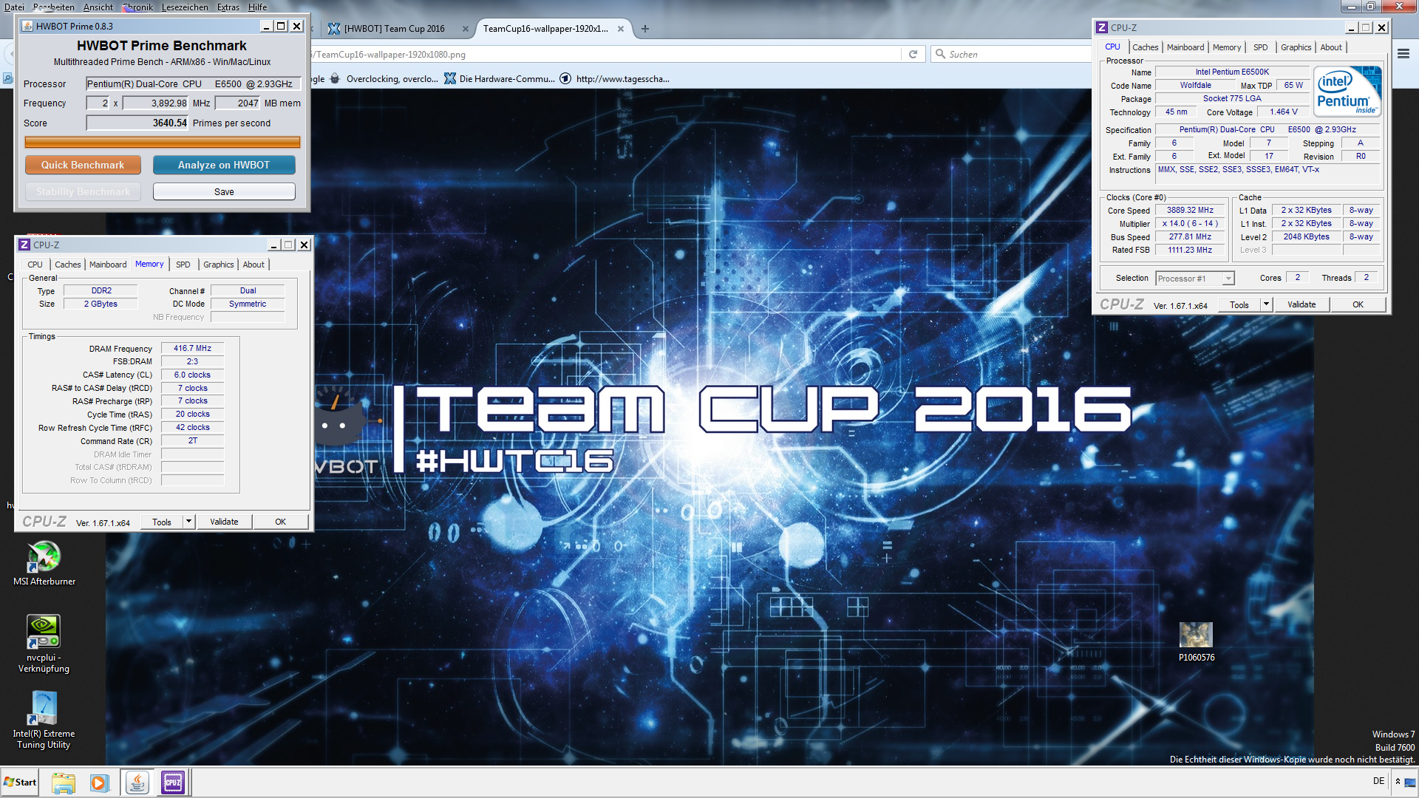Click the browser URL address field

pos(606,54)
